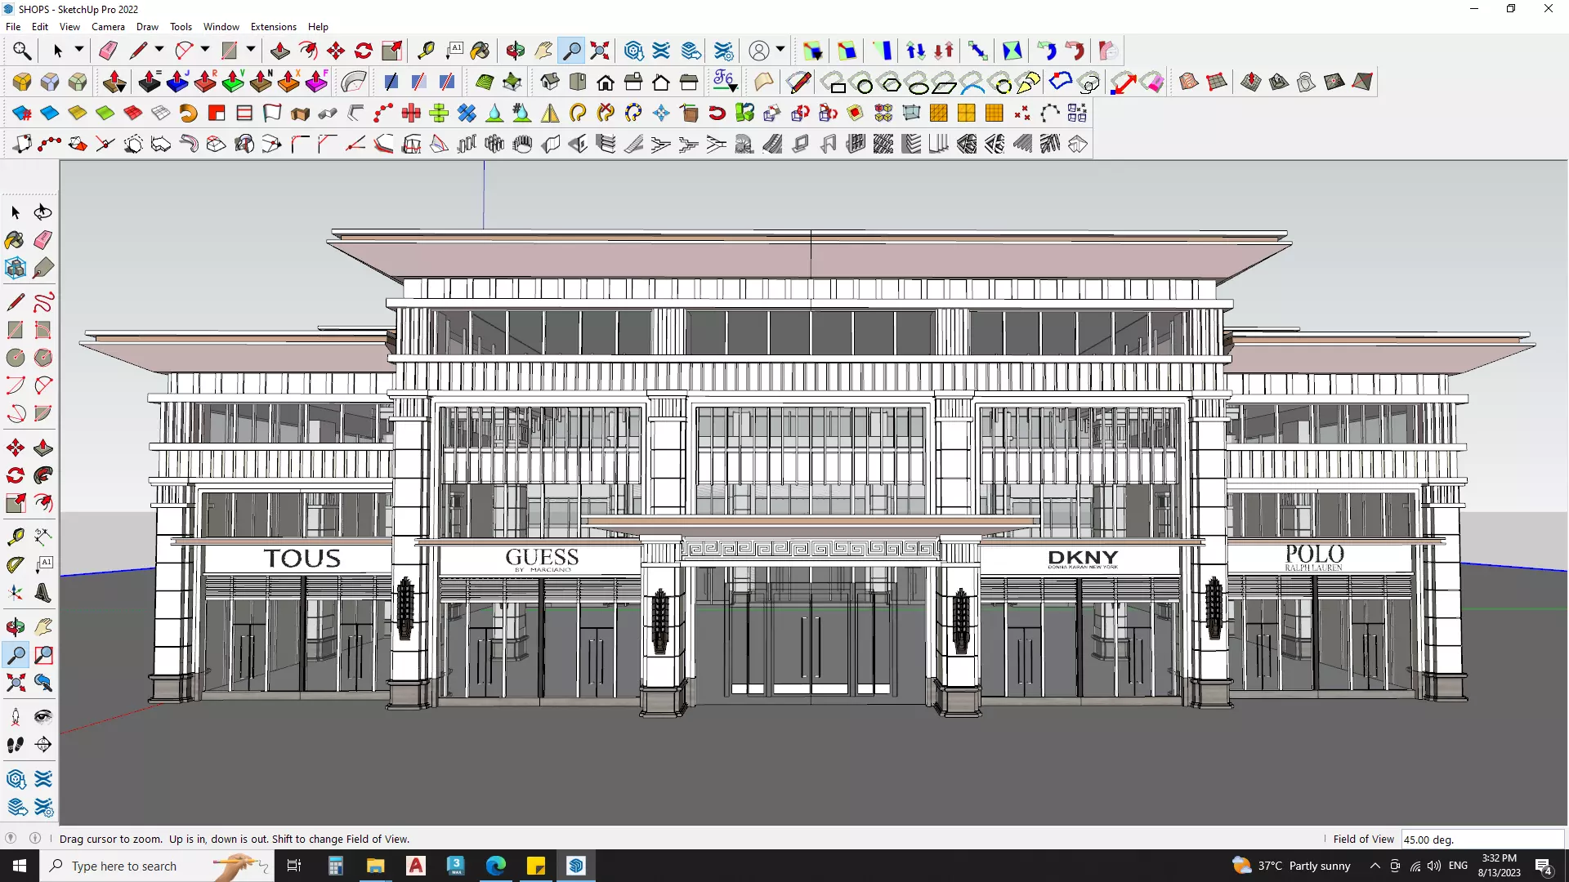Activate the Zoom Window tool
The width and height of the screenshot is (1569, 882).
pos(43,655)
